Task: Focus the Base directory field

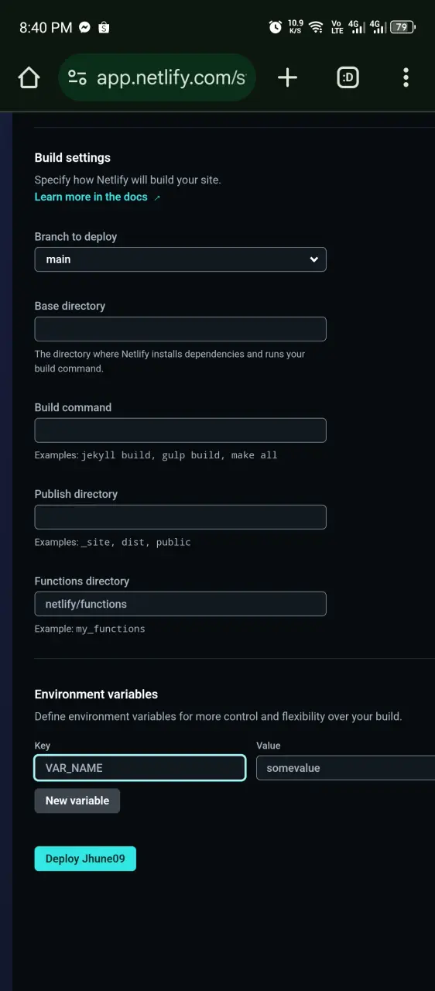Action: tap(180, 329)
